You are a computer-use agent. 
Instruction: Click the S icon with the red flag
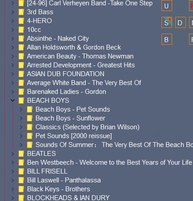click(x=167, y=23)
